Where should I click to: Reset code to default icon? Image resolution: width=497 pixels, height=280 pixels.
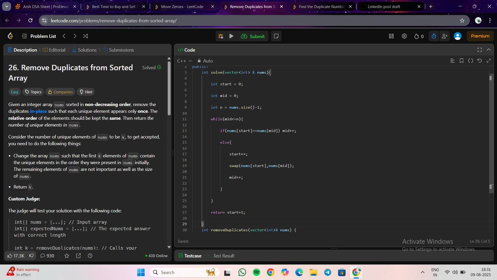(480, 61)
